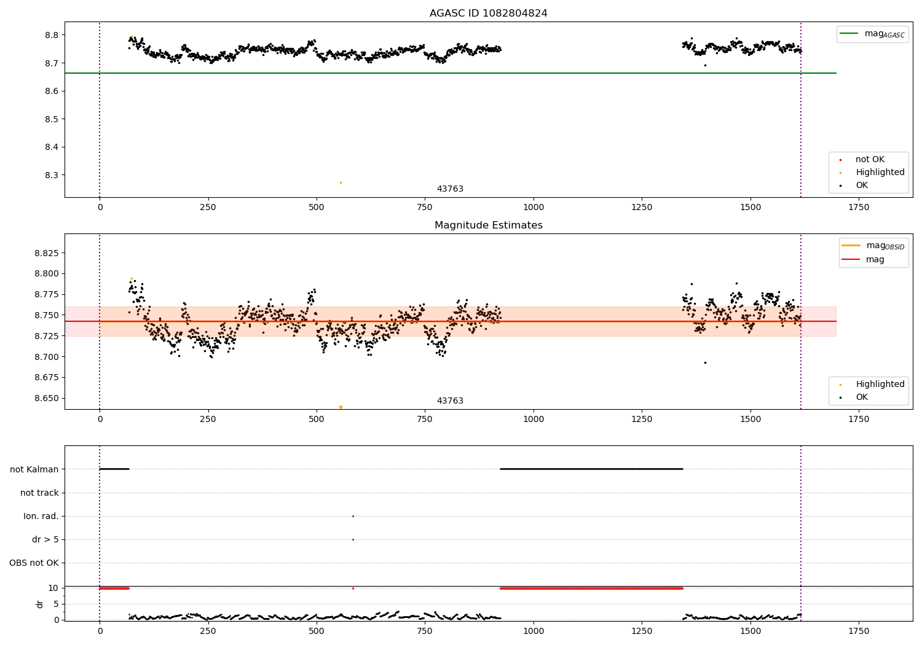Click the 'dr > 5' axis label

(45, 539)
